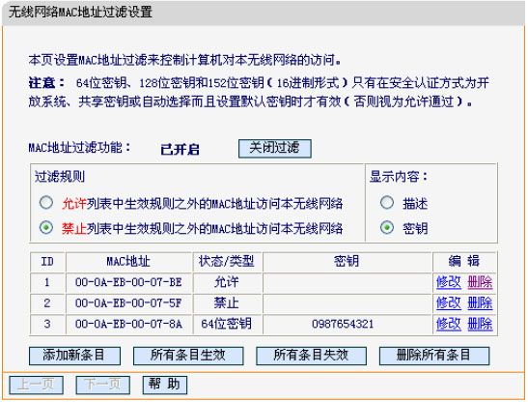Click the 过滤规则 section label
Image resolution: width=528 pixels, height=402 pixels.
[x=60, y=177]
